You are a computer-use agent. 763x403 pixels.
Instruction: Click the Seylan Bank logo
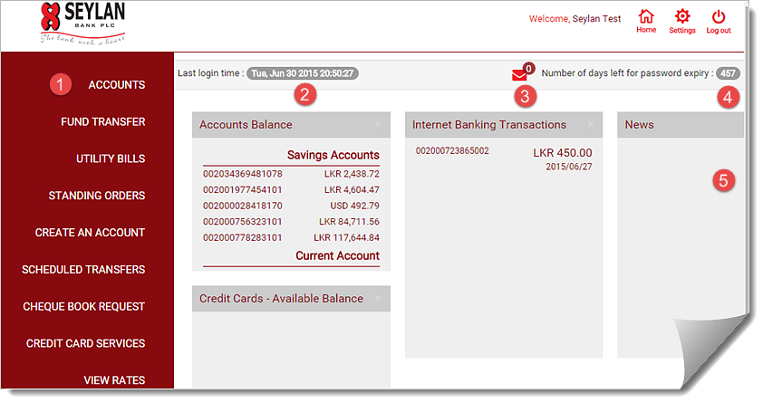pyautogui.click(x=82, y=23)
